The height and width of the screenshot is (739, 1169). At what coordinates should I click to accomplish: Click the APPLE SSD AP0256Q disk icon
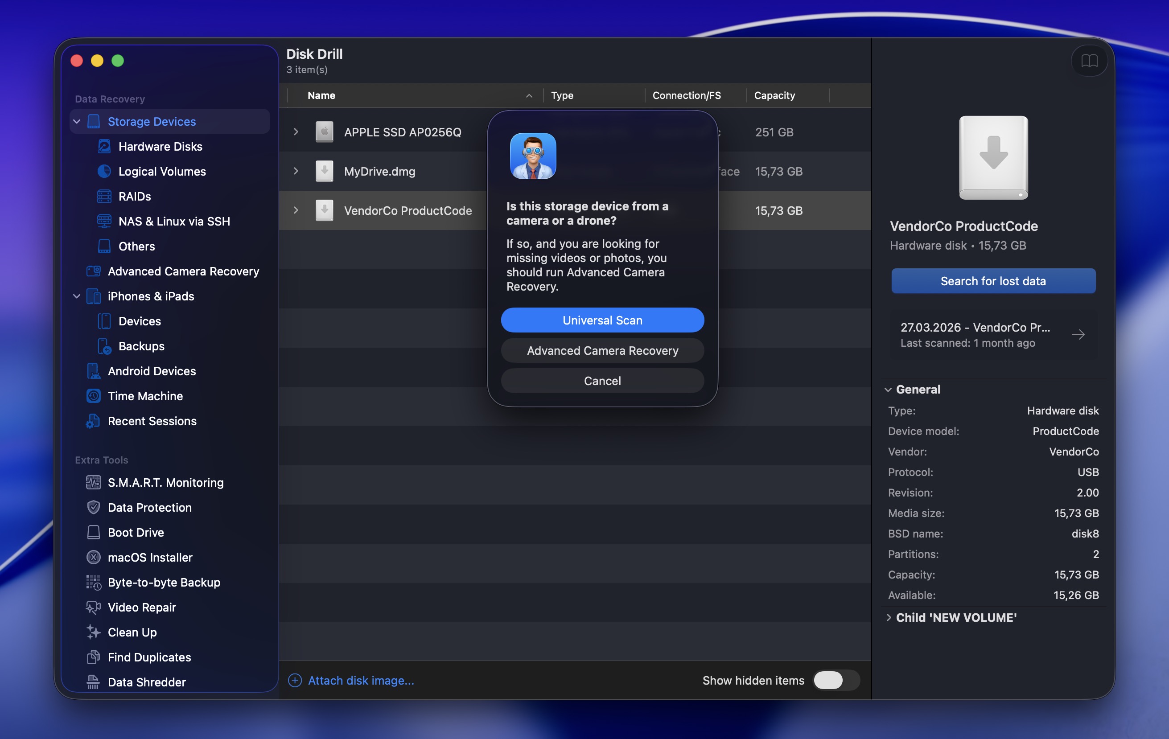324,132
